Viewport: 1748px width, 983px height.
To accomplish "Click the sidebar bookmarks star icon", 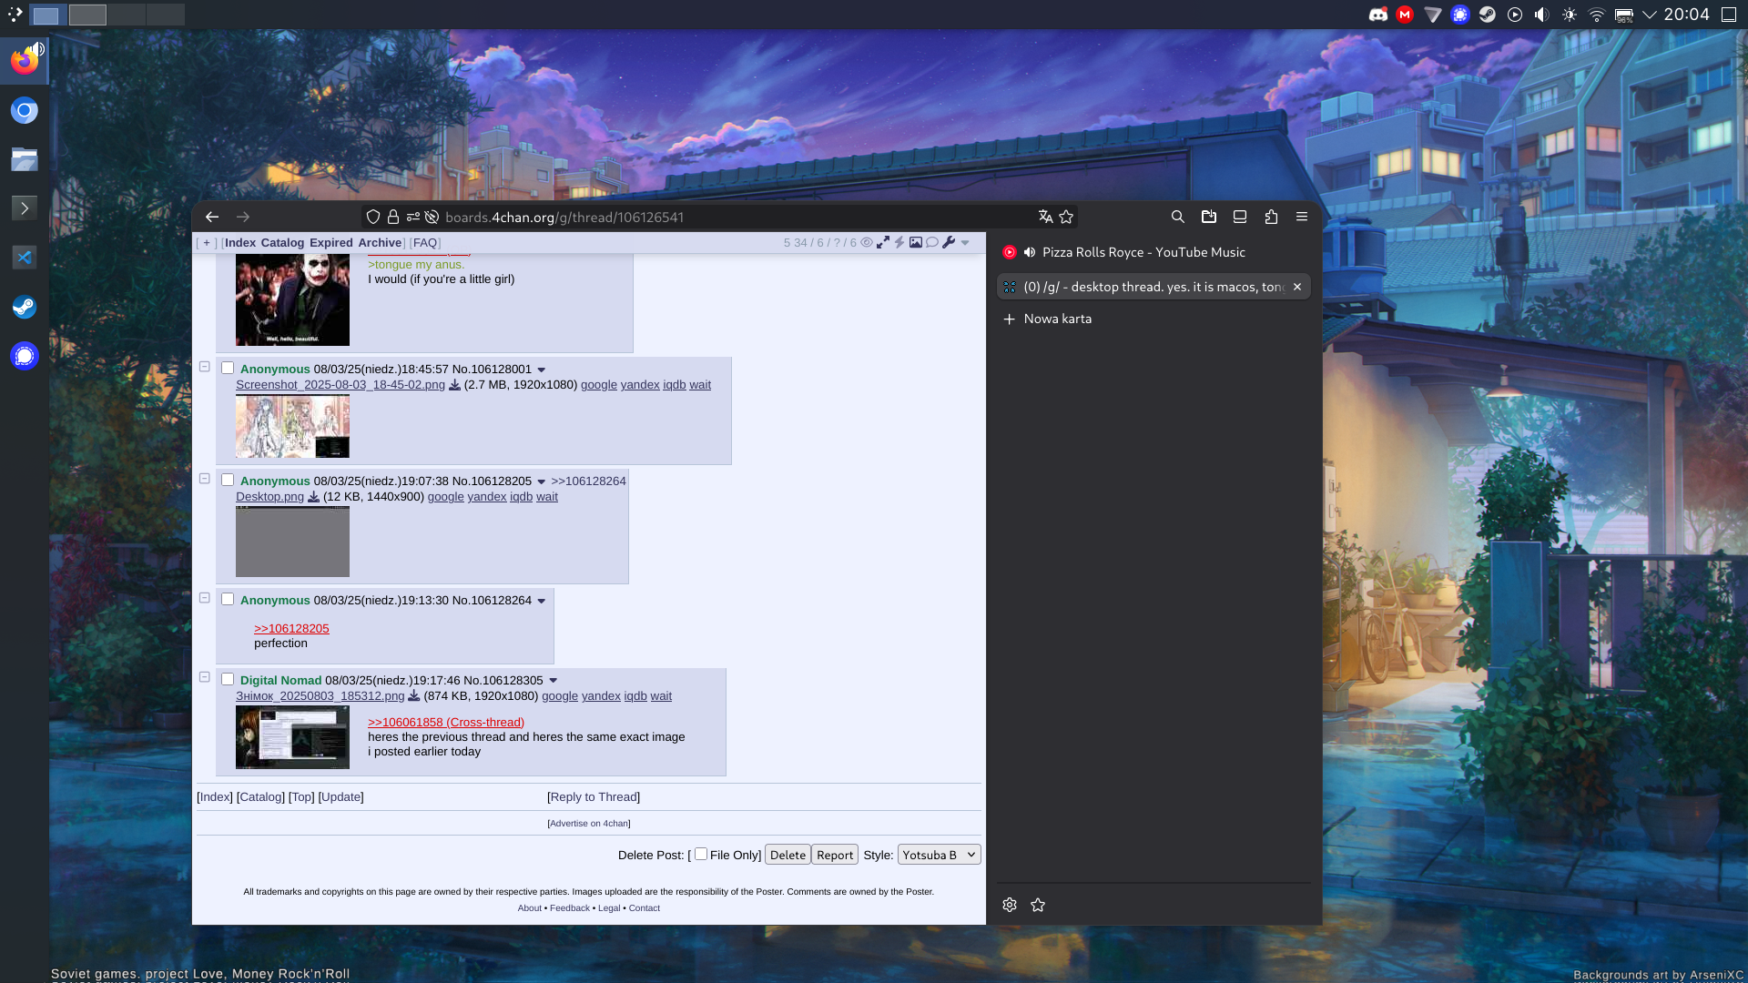I will pyautogui.click(x=1038, y=905).
